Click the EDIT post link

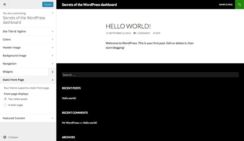click(x=158, y=33)
